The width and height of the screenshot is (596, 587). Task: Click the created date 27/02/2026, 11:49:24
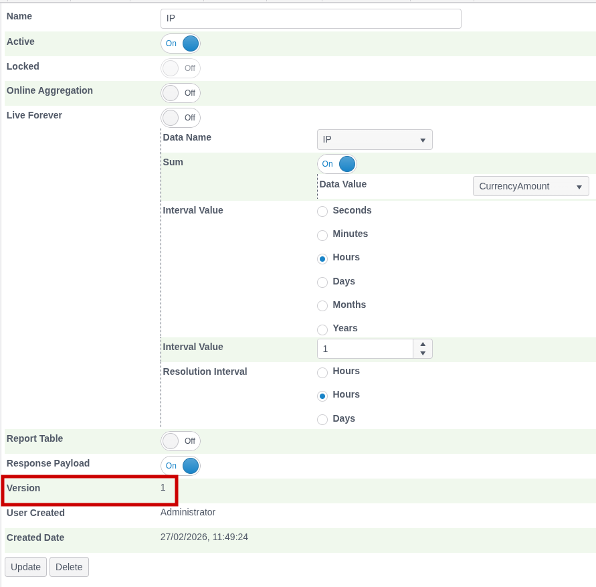tap(204, 537)
